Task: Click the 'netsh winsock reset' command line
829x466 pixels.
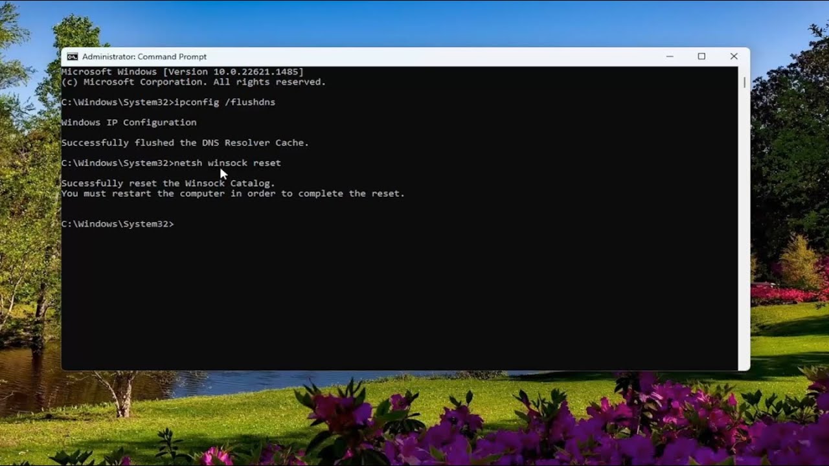Action: click(x=171, y=163)
